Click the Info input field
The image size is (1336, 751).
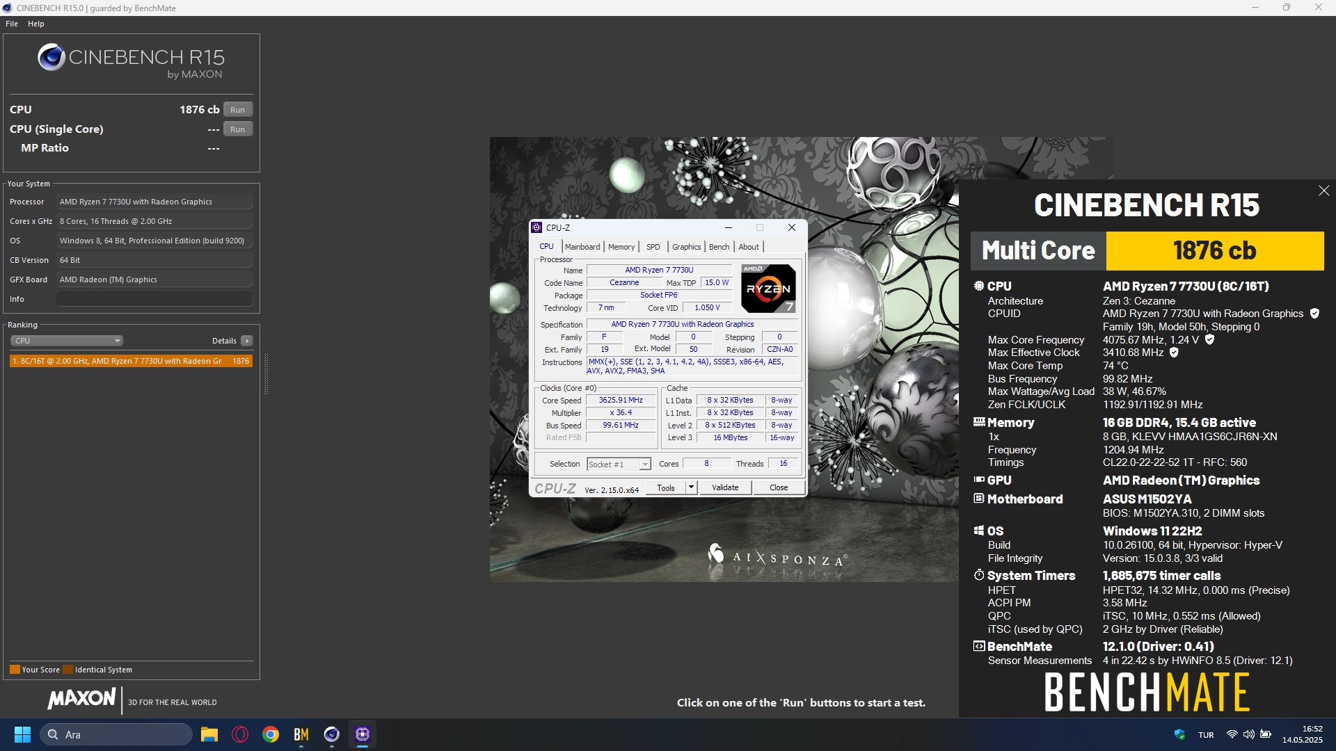pos(154,299)
